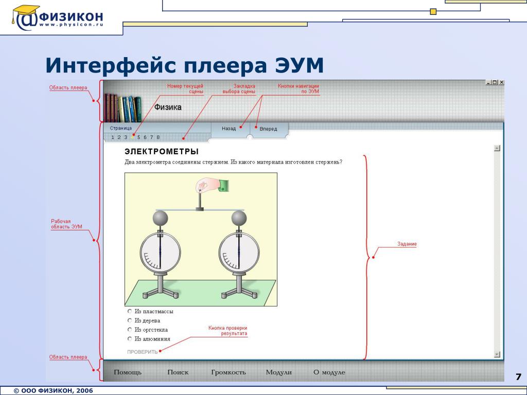Image resolution: width=527 pixels, height=395 pixels.
Task: Close the player window
Action: tap(501, 82)
